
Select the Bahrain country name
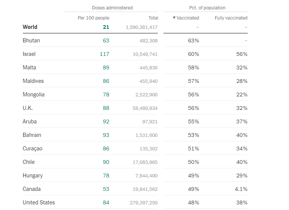pyautogui.click(x=32, y=135)
